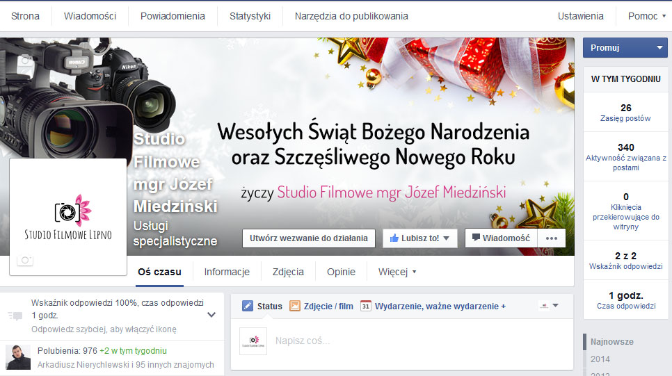Open the three-dots more options button
Viewport: 672px width, 376px height.
[552, 238]
